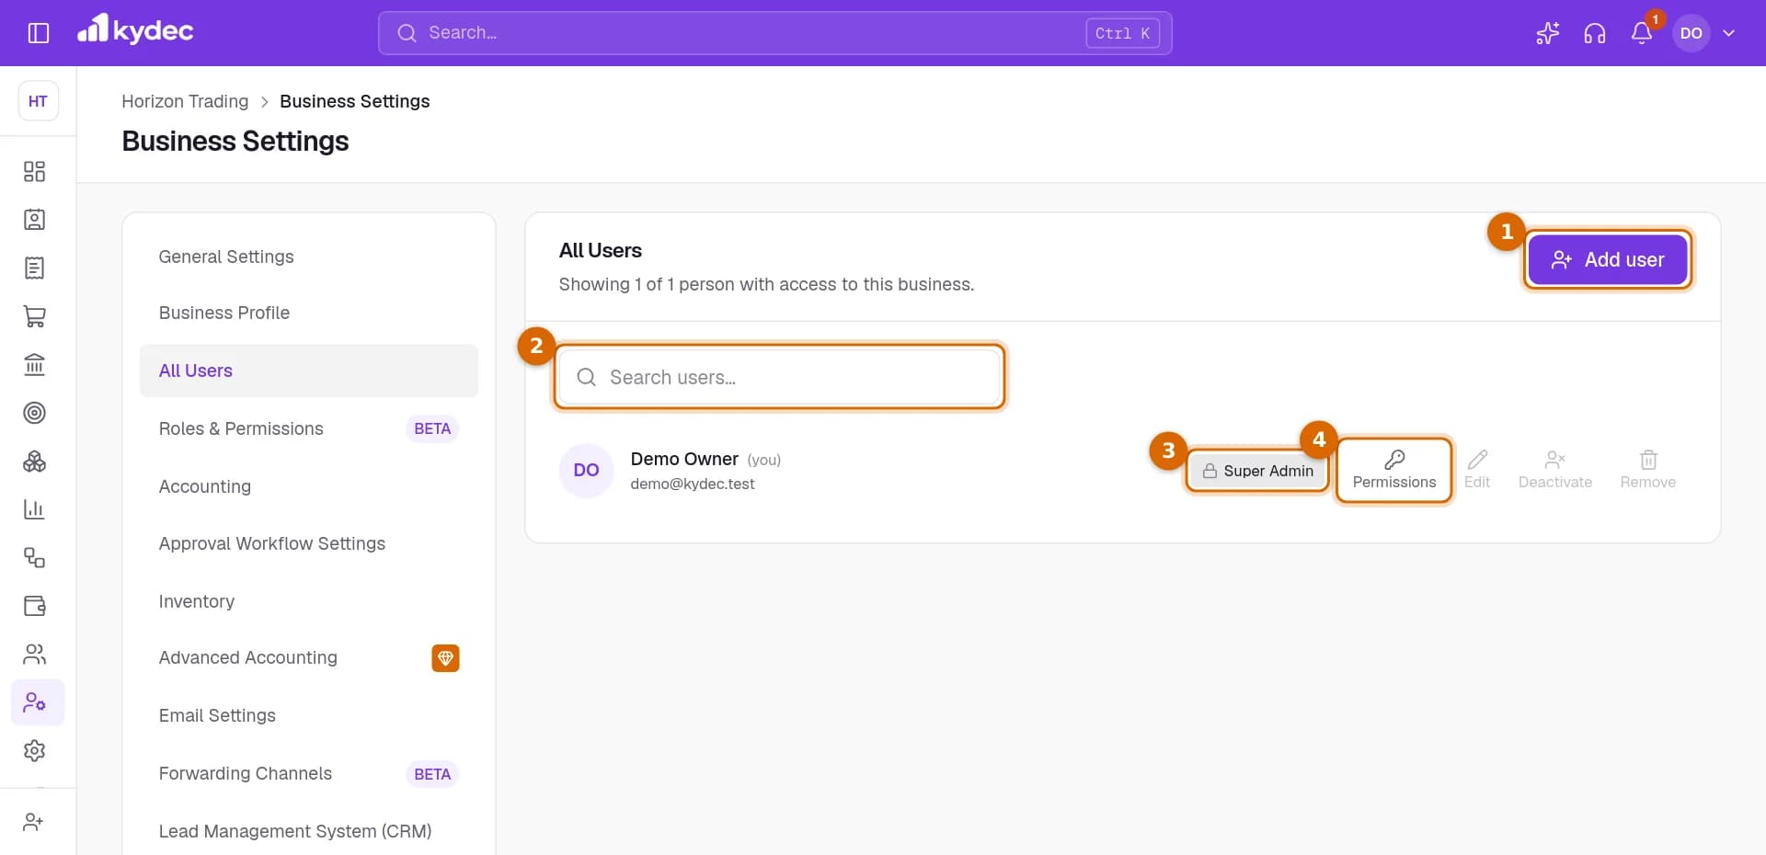Click the invite user icon at sidebar bottom
1766x855 pixels.
pos(34,822)
